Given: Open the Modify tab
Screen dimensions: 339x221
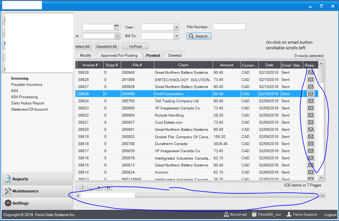Looking at the screenshot, I should tap(85, 55).
